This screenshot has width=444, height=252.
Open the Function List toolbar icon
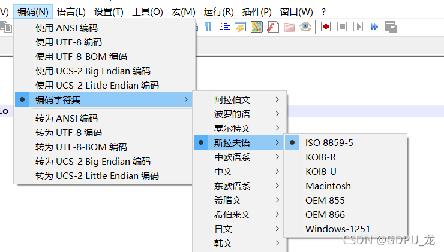[x=273, y=27]
